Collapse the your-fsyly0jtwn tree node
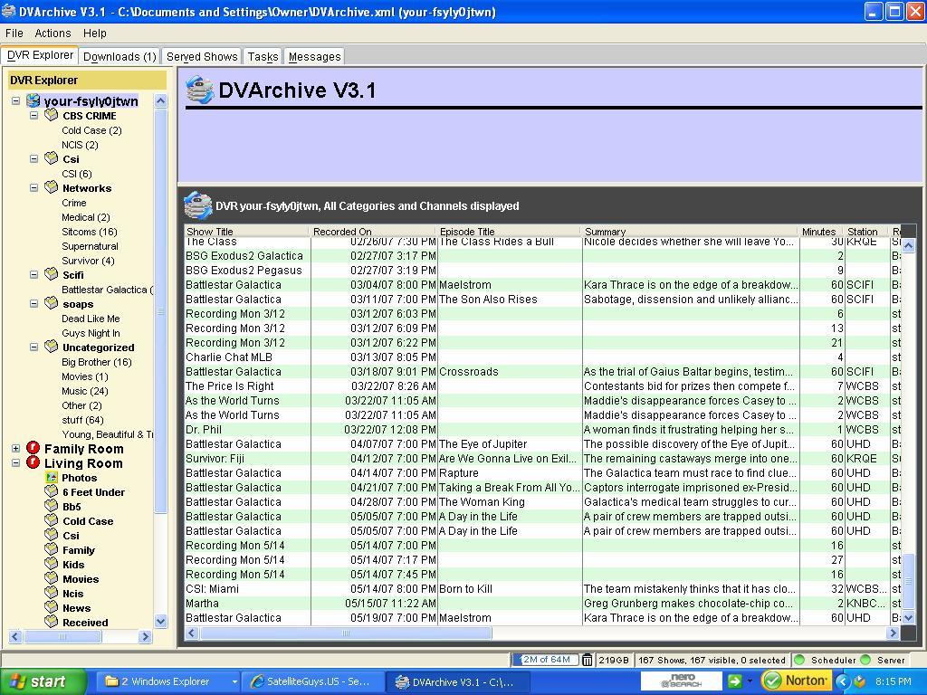The width and height of the screenshot is (927, 695). pyautogui.click(x=16, y=101)
